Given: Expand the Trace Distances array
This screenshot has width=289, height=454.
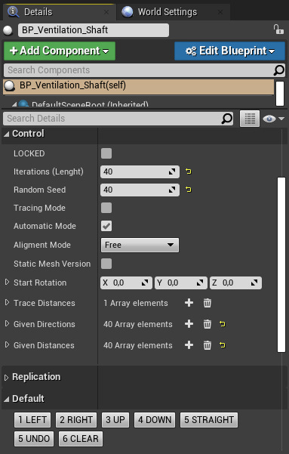Looking at the screenshot, I should tap(8, 302).
